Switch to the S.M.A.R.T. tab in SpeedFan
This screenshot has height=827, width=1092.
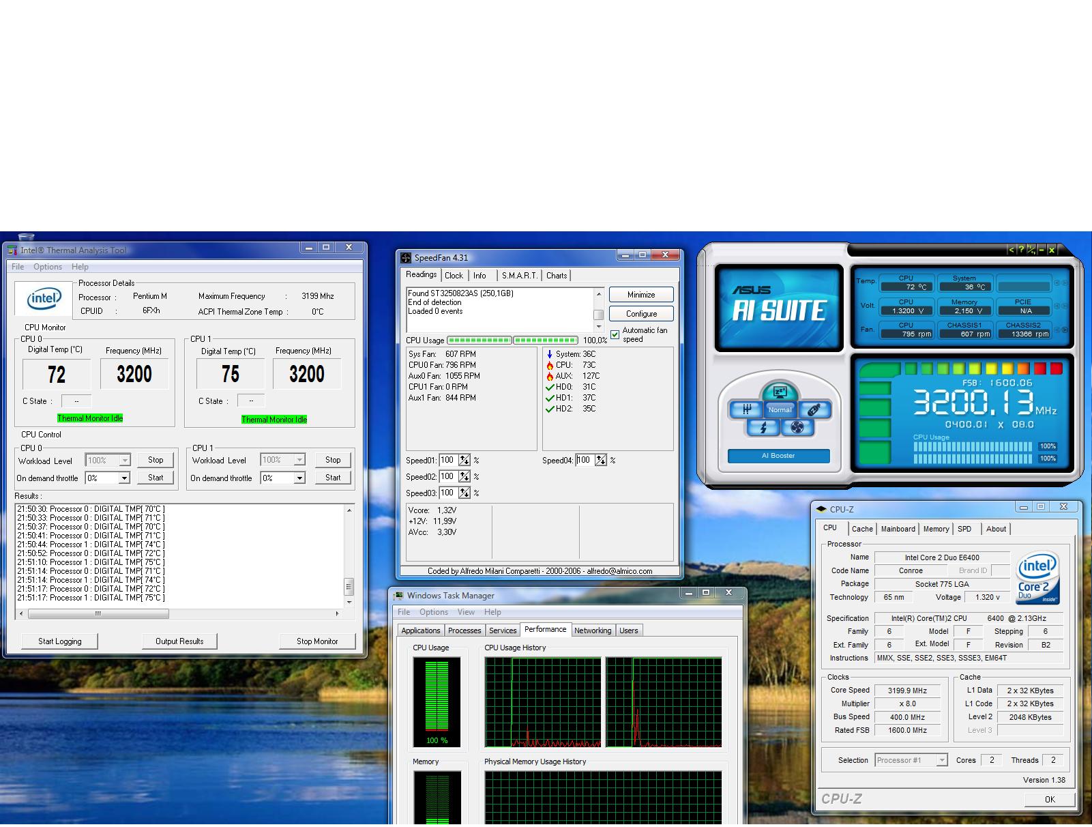[x=520, y=276]
